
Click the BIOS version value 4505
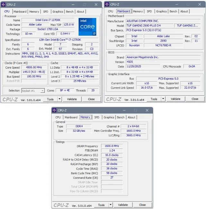(163, 62)
